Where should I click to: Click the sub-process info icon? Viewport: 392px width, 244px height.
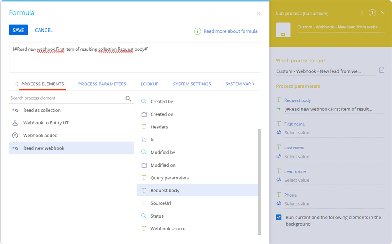(x=372, y=13)
